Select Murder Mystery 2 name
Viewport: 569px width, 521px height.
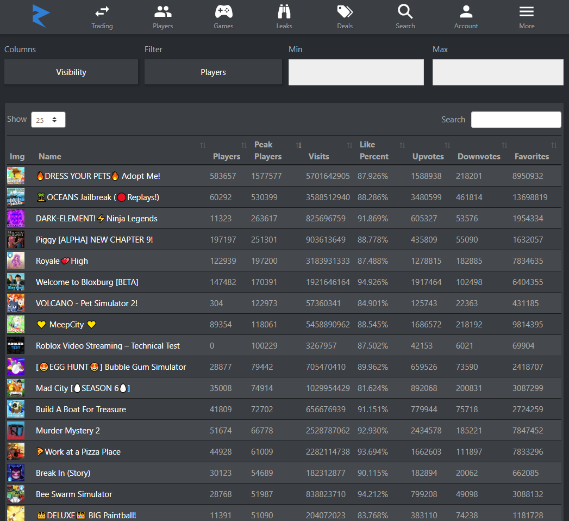[68, 431]
